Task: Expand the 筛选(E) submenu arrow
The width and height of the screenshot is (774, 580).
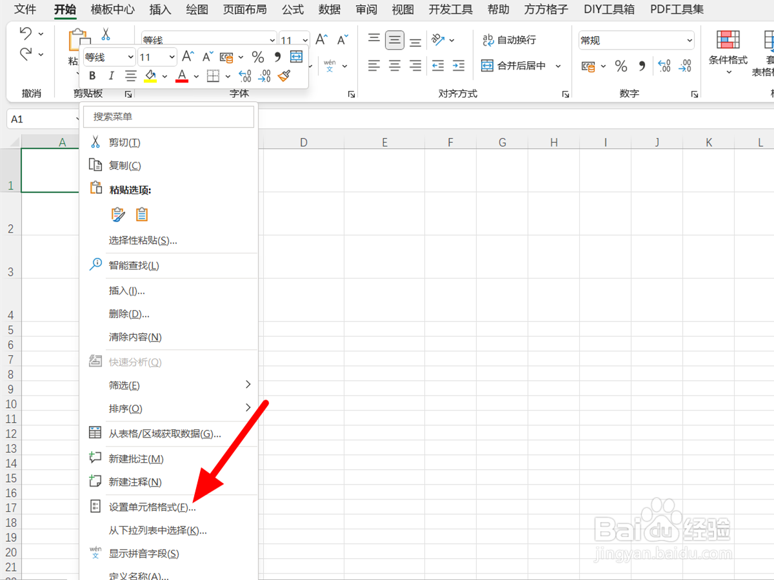Action: (x=248, y=385)
